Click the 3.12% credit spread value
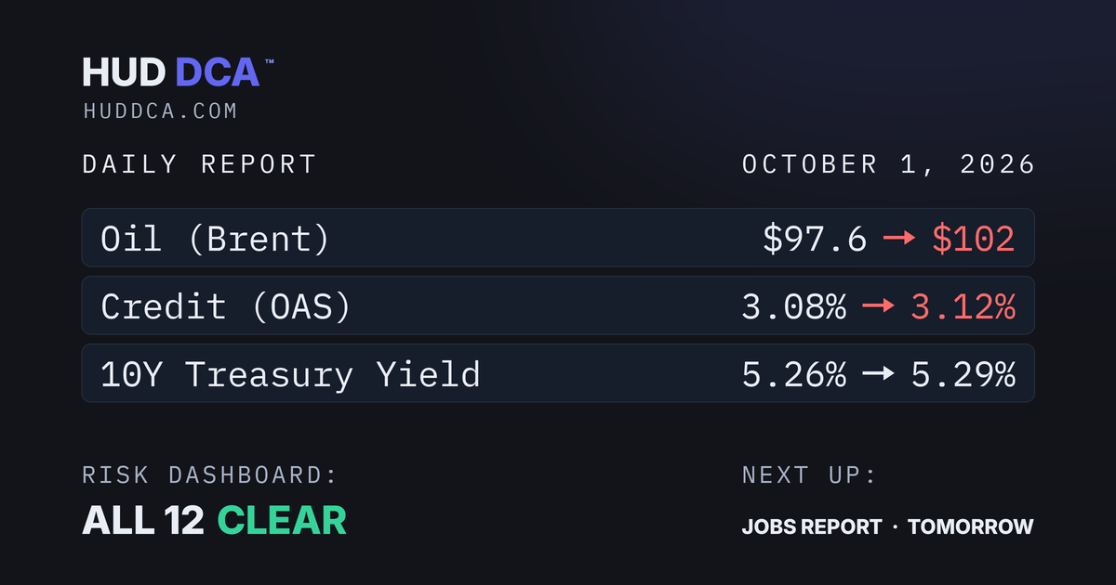This screenshot has width=1116, height=585. (x=963, y=306)
